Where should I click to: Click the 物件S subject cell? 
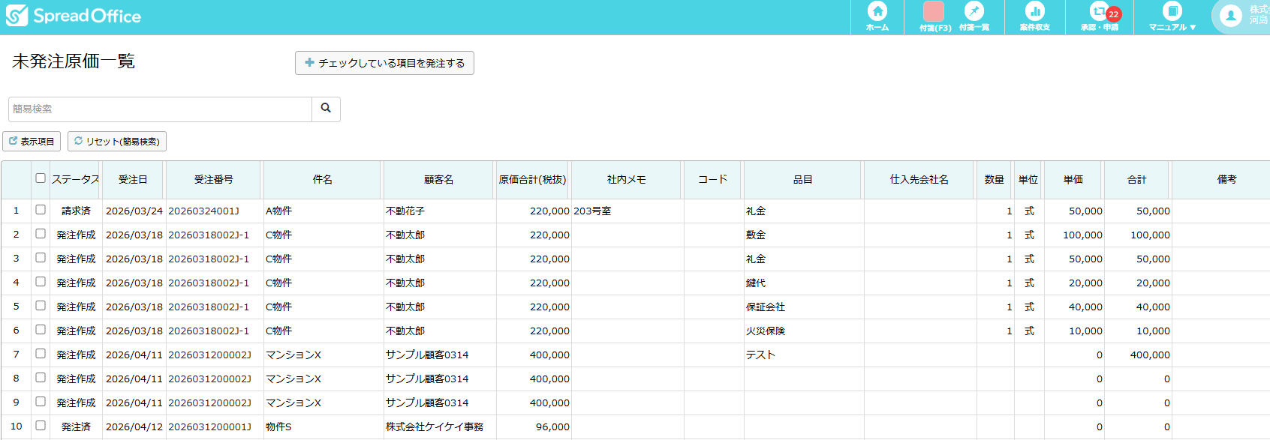click(x=323, y=427)
